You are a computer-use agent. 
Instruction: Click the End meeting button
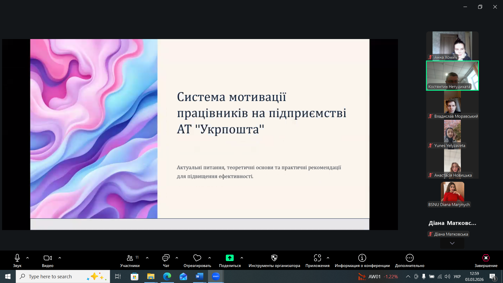(486, 258)
